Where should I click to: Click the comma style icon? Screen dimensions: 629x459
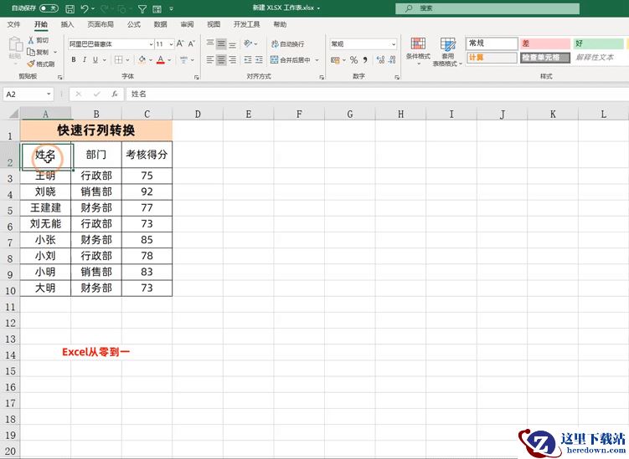click(365, 60)
